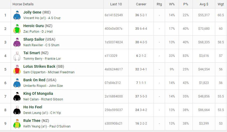Screen dimensions: 227x132
Task: Sort by the W% column header
Action: pos(172,4)
